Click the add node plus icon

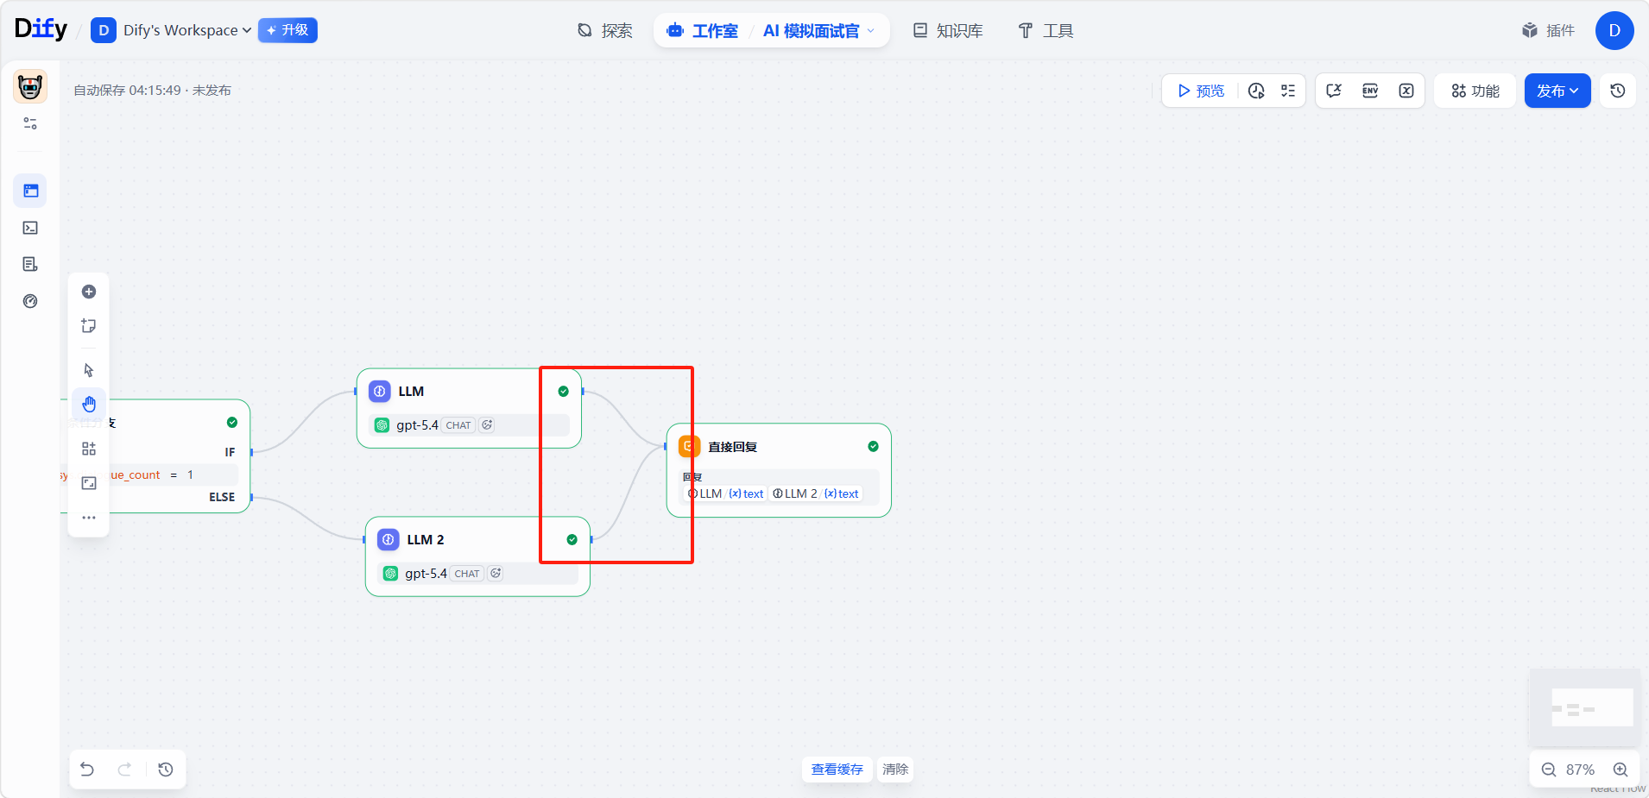point(89,292)
